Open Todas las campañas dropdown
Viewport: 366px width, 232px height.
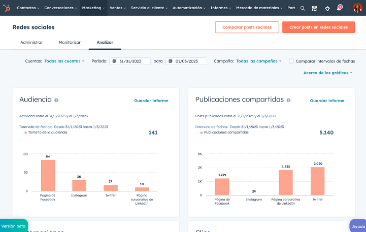click(x=258, y=61)
